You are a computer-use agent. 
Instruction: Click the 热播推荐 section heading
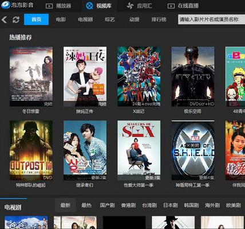tap(21, 37)
